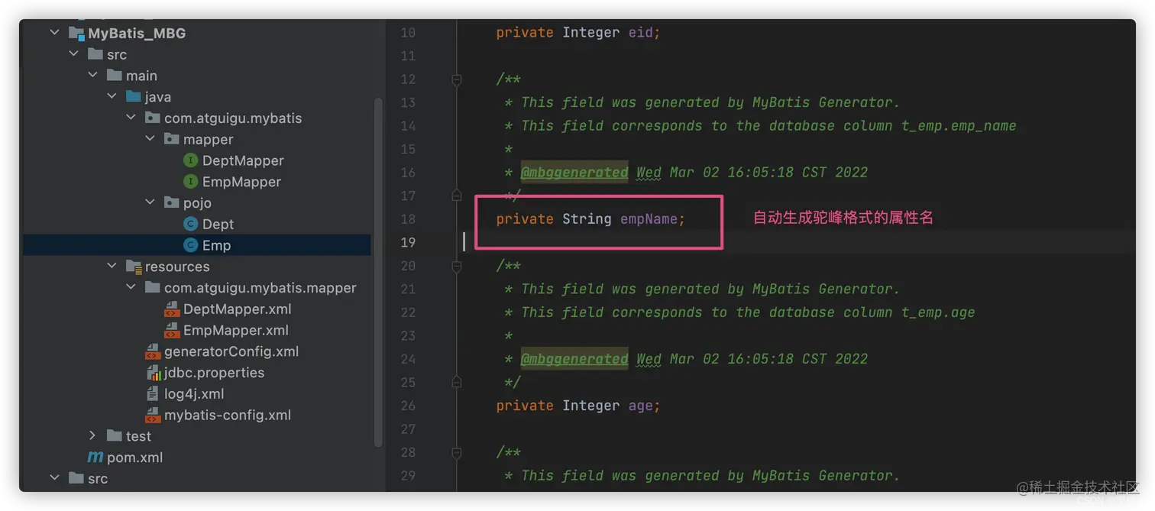The height and width of the screenshot is (511, 1155).
Task: Collapse the mapper package chevron
Action: point(150,139)
